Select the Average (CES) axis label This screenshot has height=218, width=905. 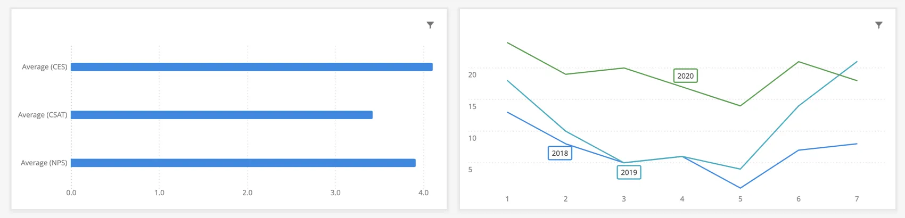coord(44,67)
